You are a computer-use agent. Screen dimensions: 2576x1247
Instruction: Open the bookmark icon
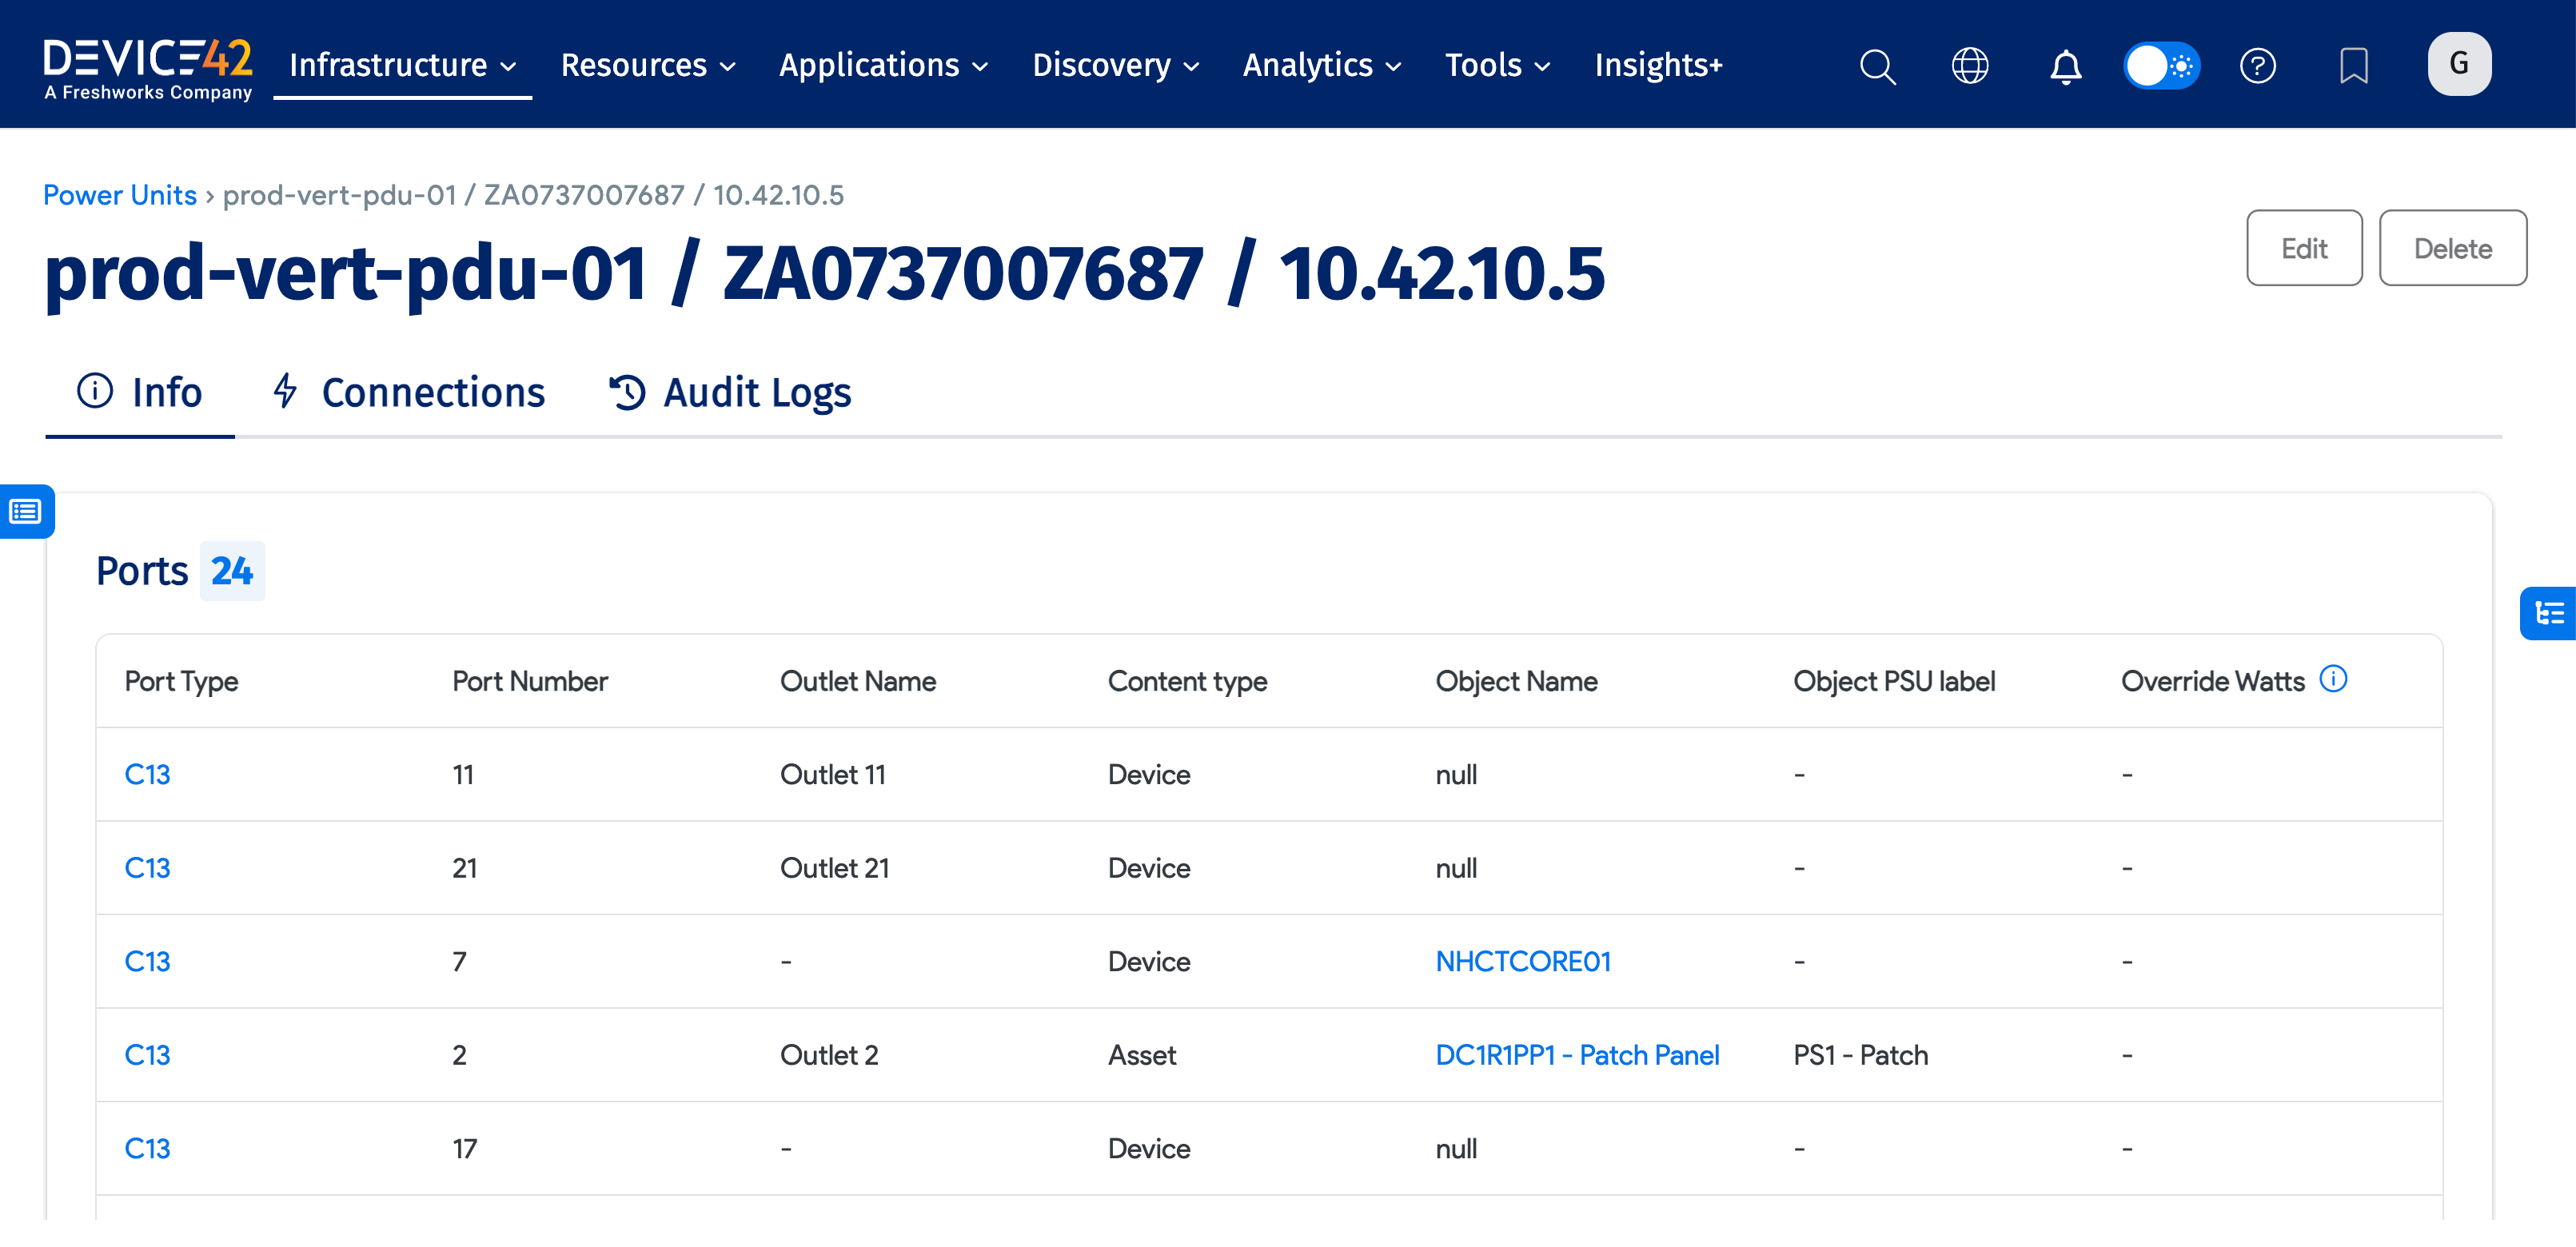(x=2353, y=66)
